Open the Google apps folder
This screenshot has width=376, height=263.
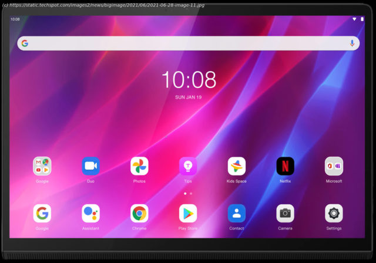click(42, 166)
